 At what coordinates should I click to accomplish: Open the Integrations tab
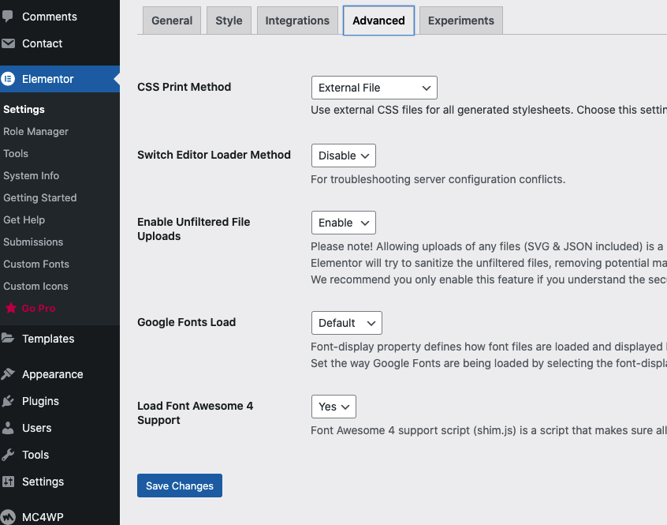(297, 21)
